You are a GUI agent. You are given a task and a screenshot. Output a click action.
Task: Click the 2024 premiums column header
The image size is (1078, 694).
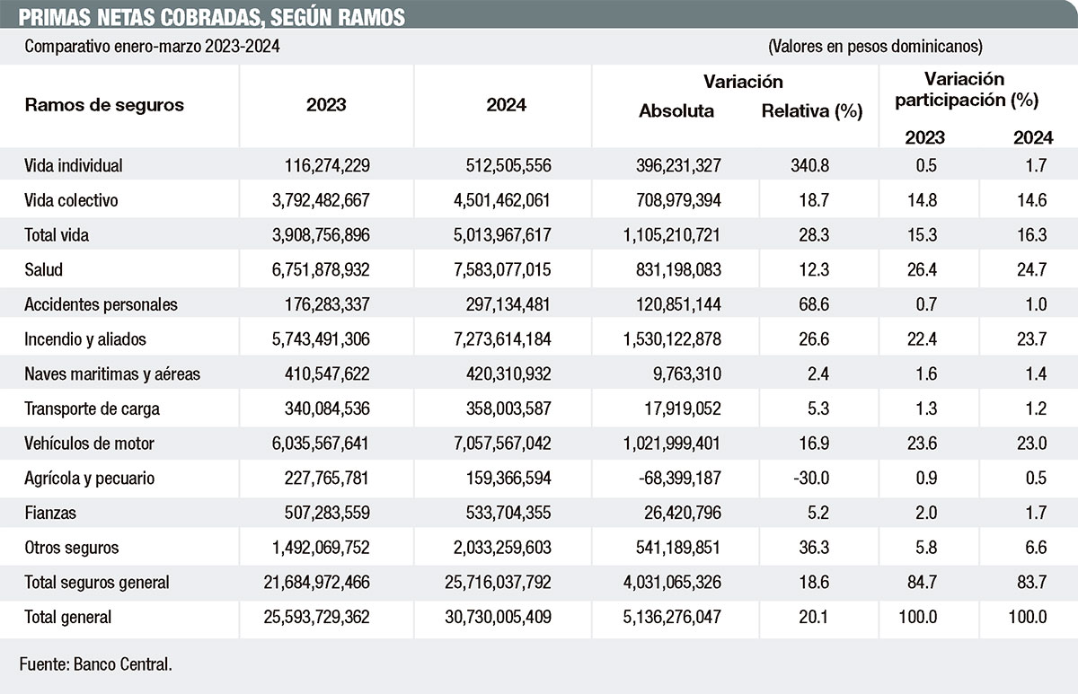[507, 105]
